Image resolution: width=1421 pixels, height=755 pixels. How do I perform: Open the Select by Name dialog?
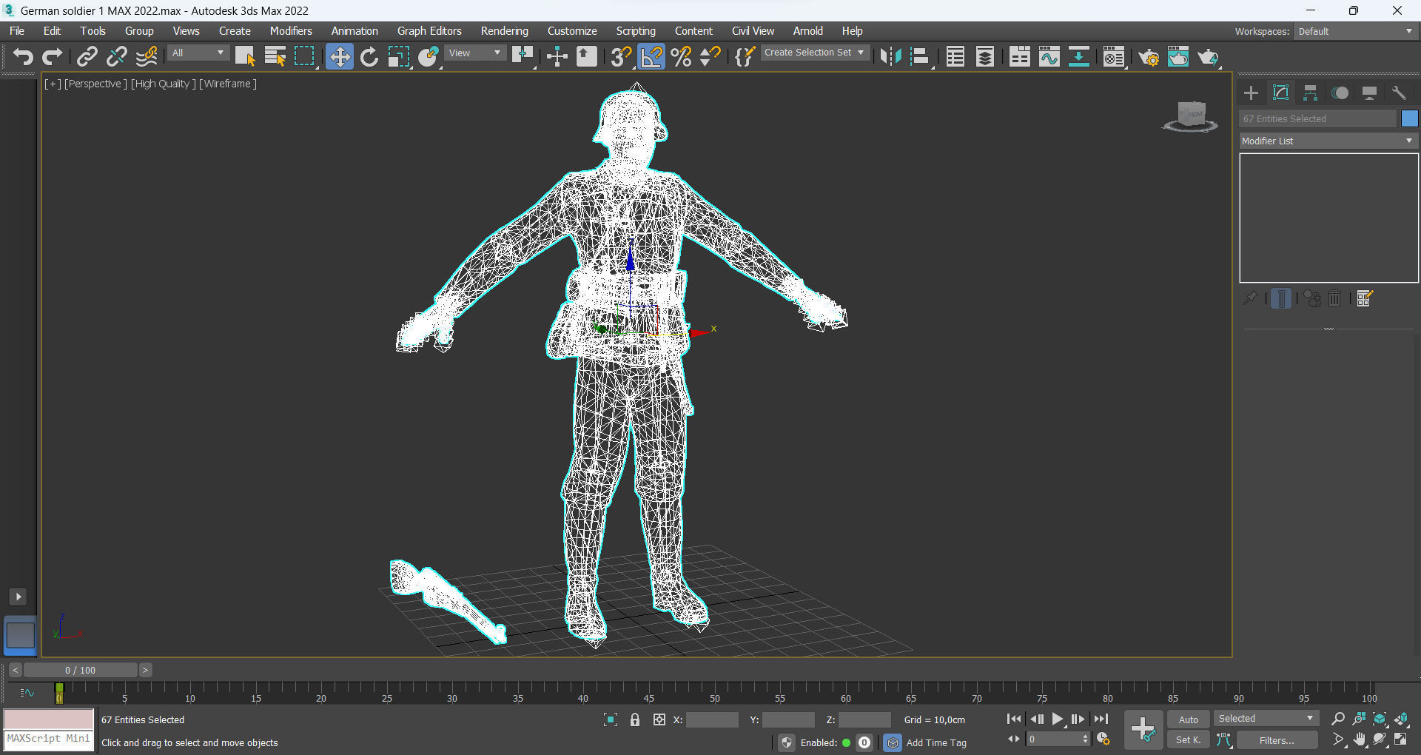275,56
